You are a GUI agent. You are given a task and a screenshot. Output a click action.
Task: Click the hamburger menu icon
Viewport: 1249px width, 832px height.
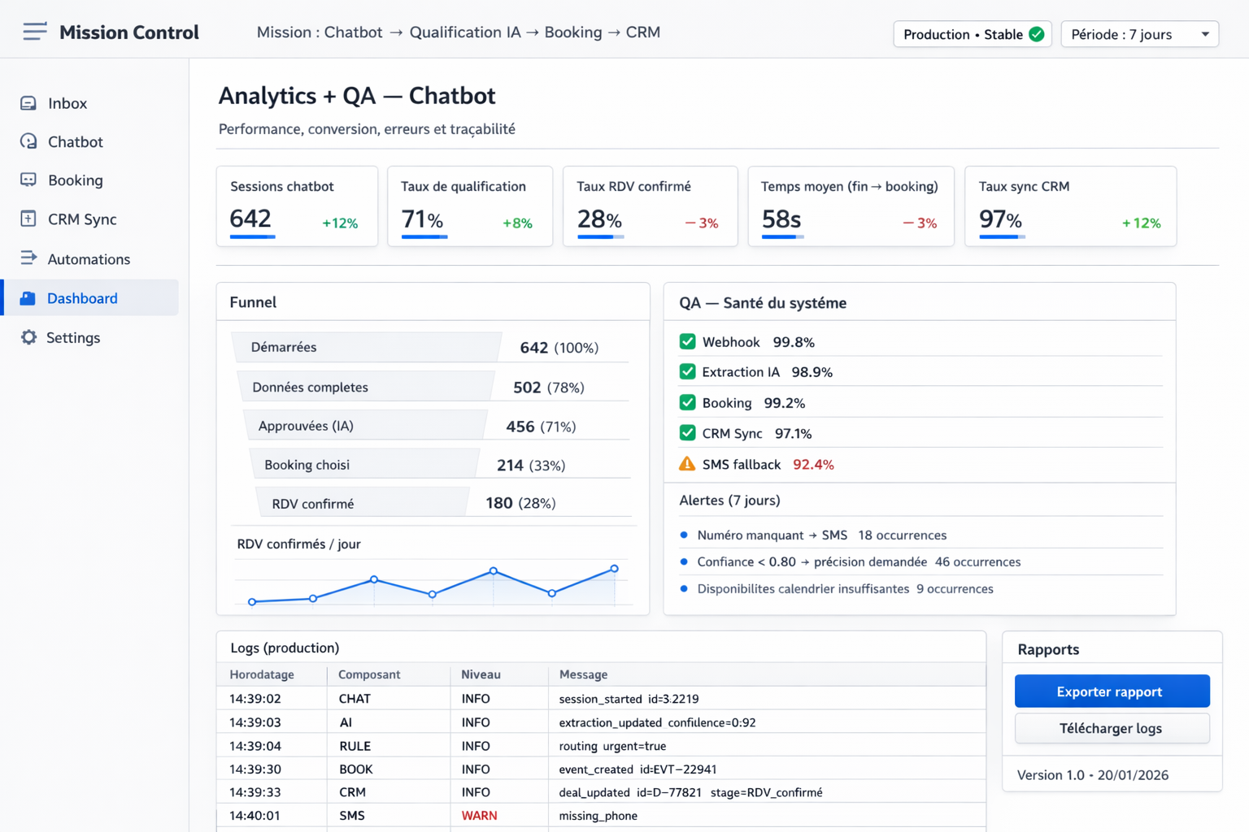point(34,32)
